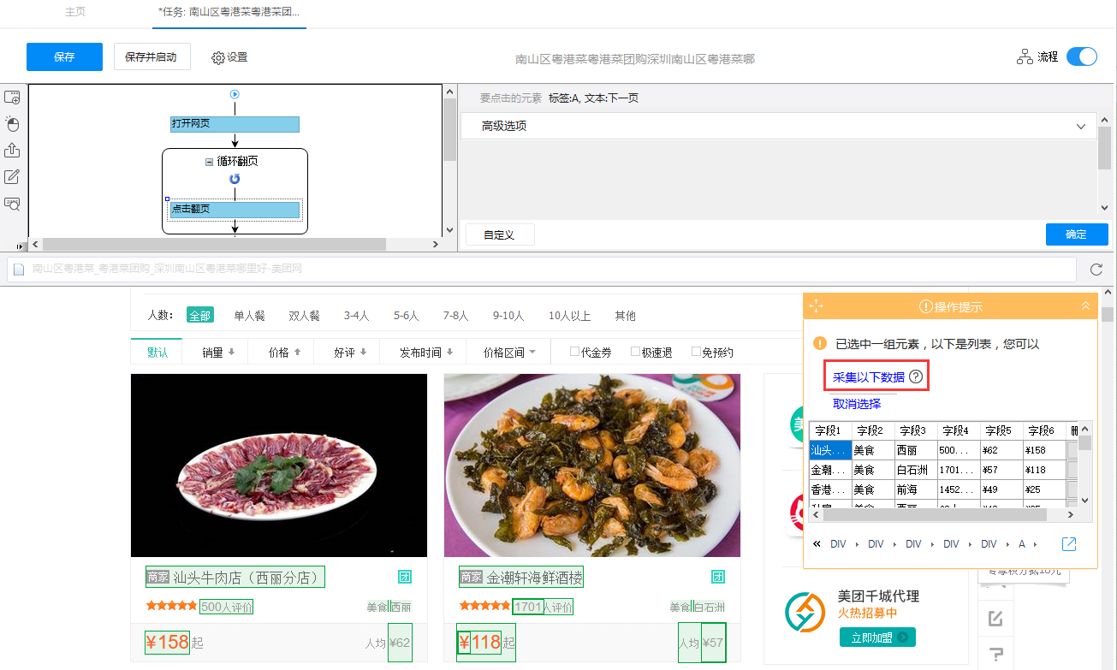
Task: Sort by 好评
Action: (350, 352)
